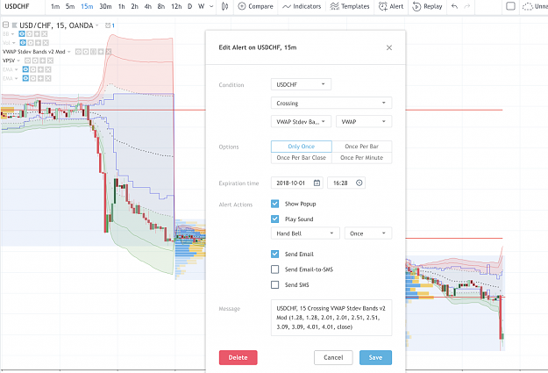Uncheck the Send Email option
548x373 pixels.
point(275,254)
